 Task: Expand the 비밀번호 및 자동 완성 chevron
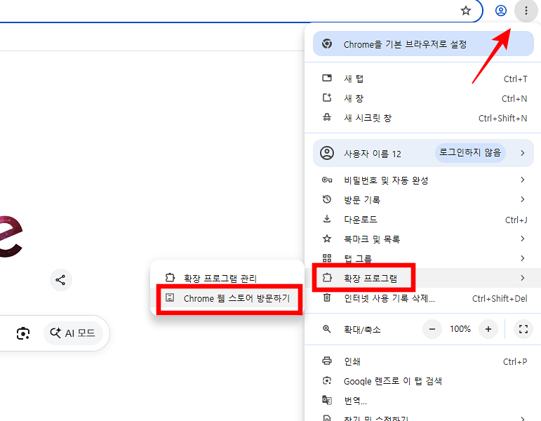pos(522,180)
